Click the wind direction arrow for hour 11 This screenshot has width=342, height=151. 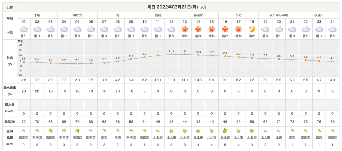tap(158, 131)
